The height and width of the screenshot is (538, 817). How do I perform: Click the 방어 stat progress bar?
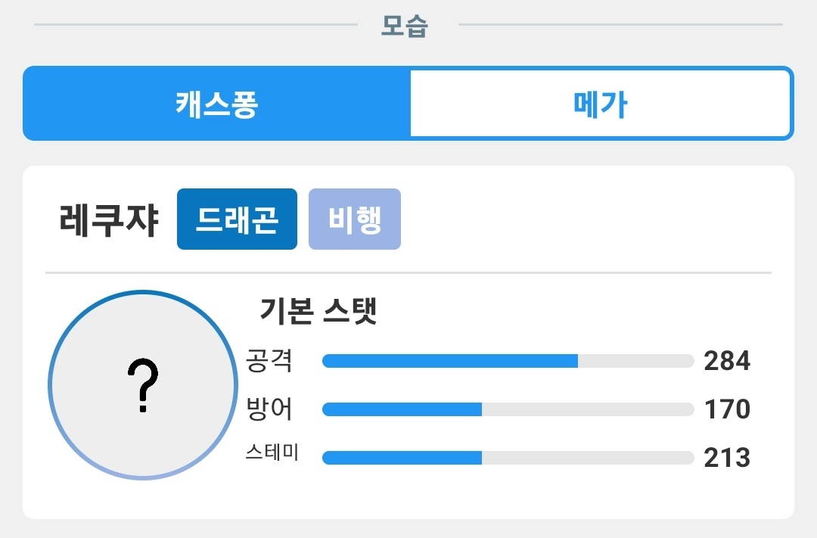click(x=508, y=409)
